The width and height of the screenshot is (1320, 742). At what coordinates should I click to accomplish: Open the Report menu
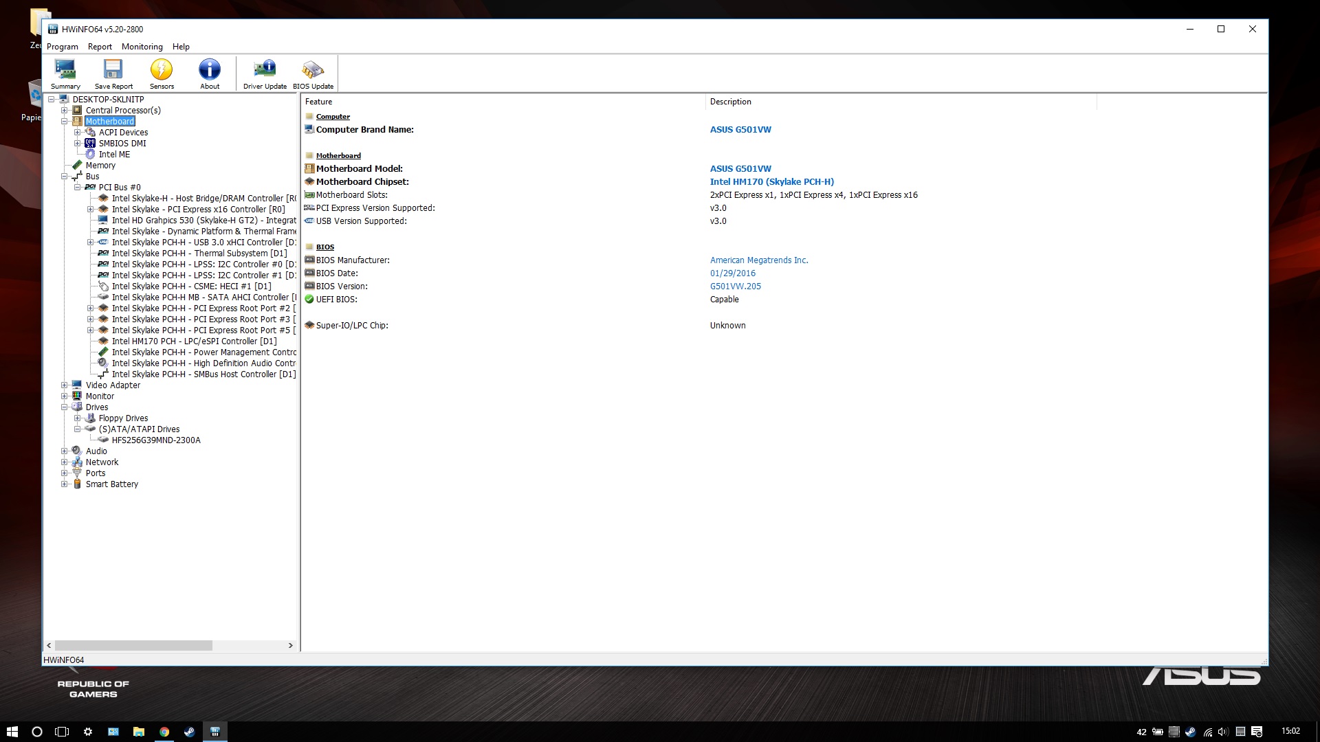100,47
